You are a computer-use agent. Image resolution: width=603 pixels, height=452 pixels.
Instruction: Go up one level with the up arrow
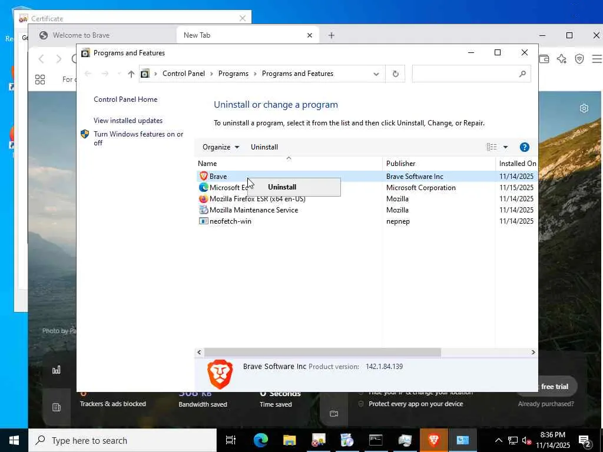[x=131, y=74]
